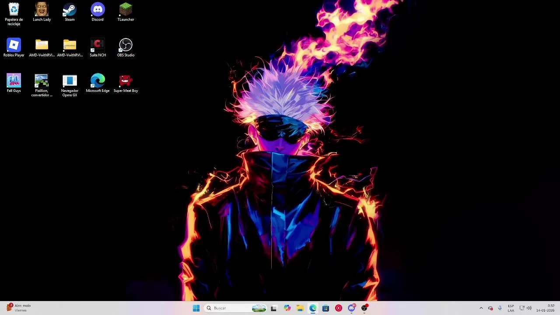Open the ESP LAA language switcher
560x315 pixels.
(511, 308)
